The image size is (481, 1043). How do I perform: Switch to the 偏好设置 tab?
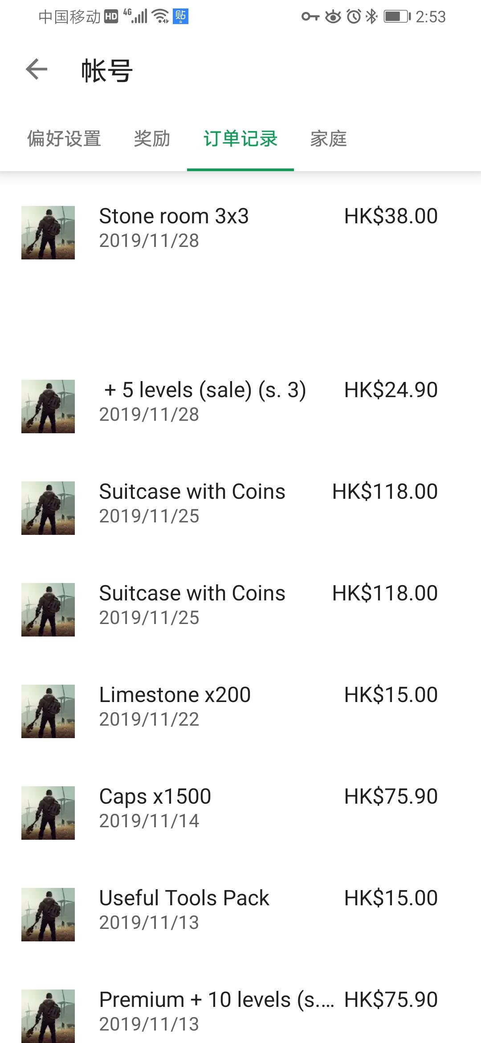pyautogui.click(x=64, y=139)
